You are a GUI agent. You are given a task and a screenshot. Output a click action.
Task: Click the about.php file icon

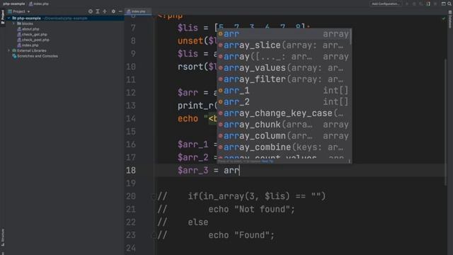pos(19,29)
